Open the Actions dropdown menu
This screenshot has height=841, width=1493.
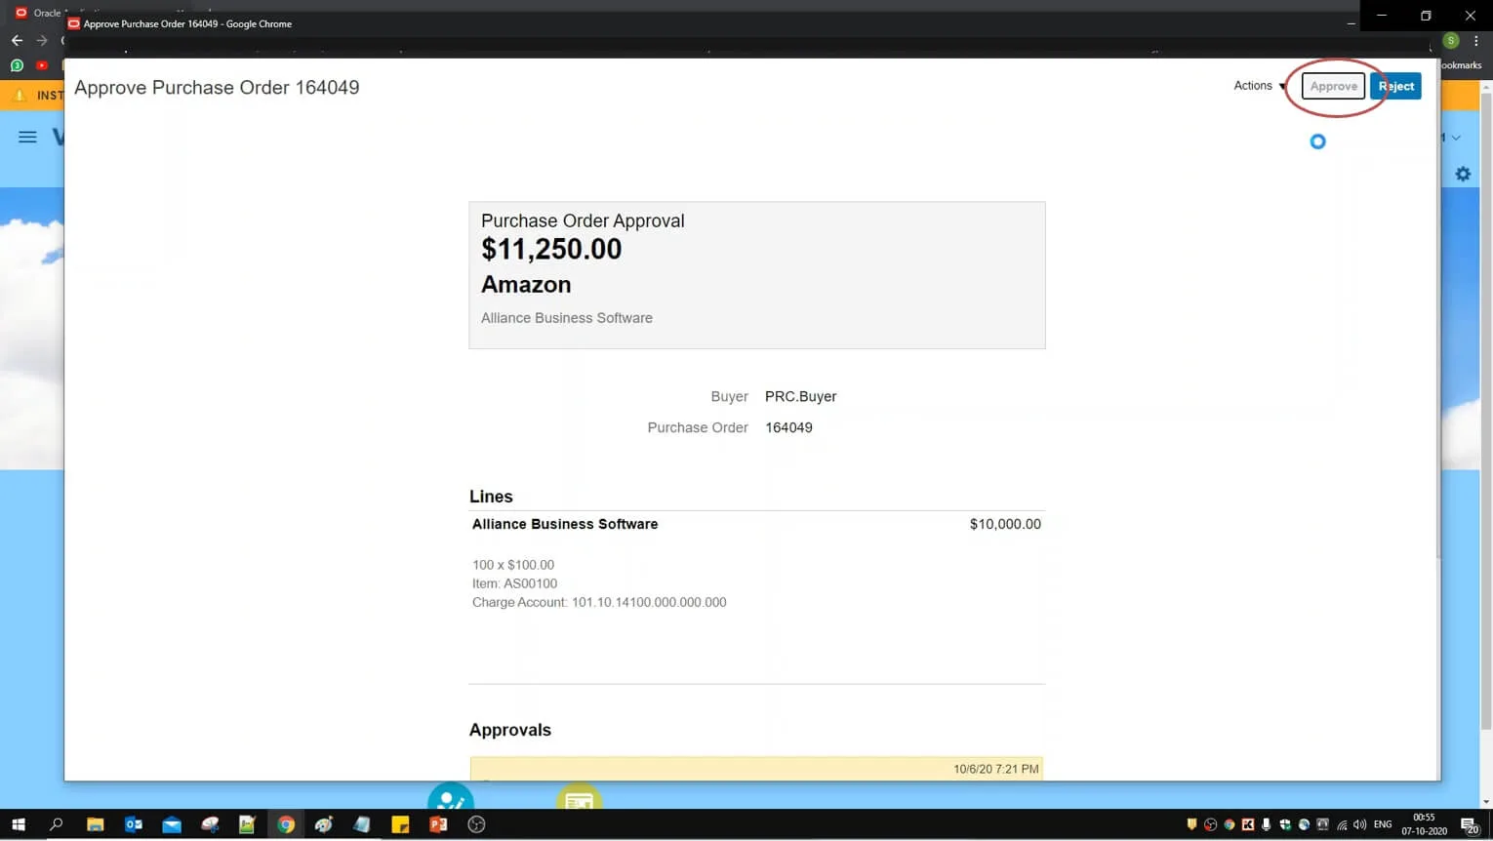pos(1260,86)
